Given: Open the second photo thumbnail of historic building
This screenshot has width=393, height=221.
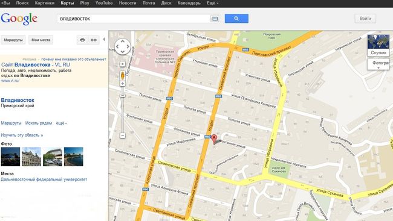Looking at the screenshot, I should 31,157.
